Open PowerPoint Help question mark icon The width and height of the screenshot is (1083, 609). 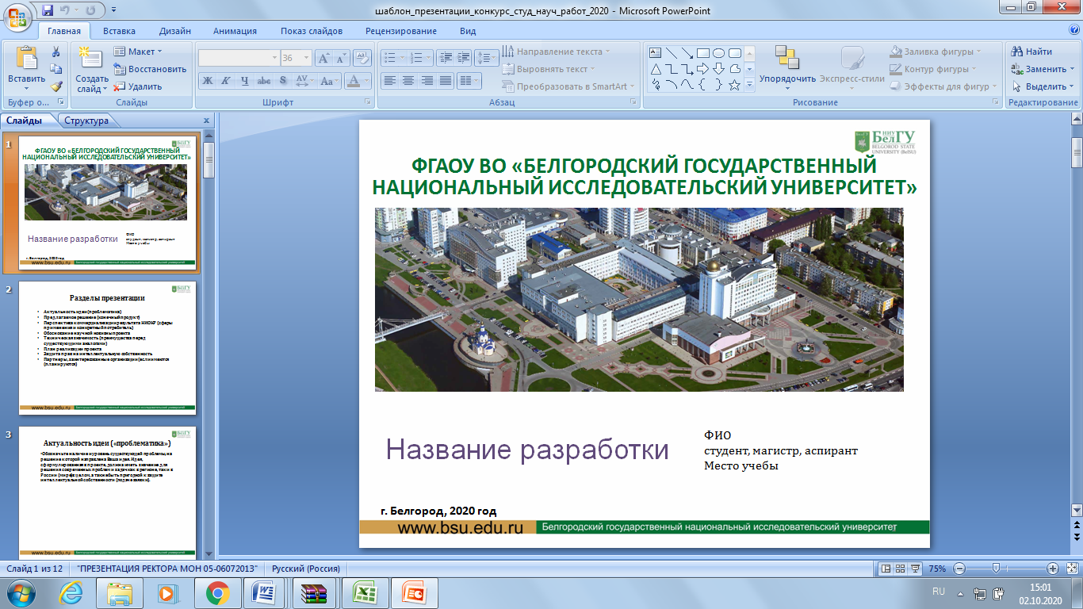pos(1074,30)
